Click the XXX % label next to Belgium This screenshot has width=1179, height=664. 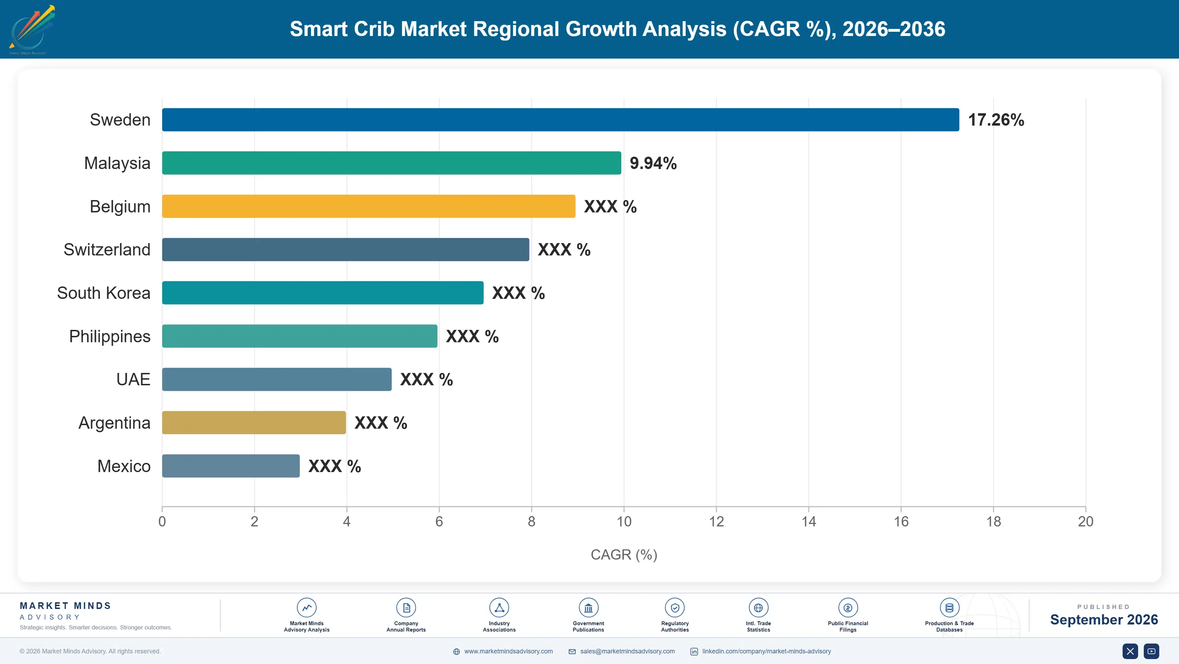click(610, 206)
